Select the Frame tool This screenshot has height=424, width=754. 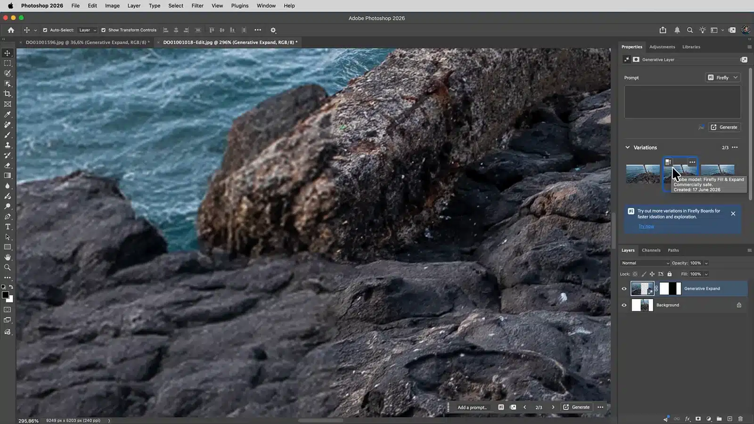click(x=8, y=104)
